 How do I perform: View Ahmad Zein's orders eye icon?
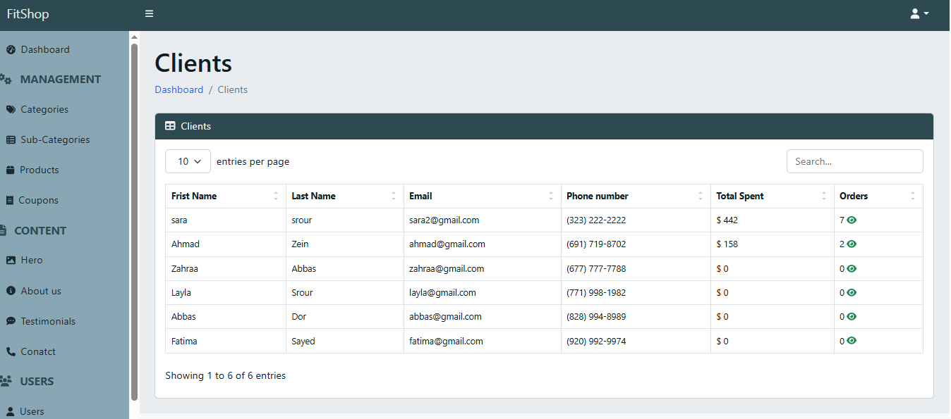852,244
